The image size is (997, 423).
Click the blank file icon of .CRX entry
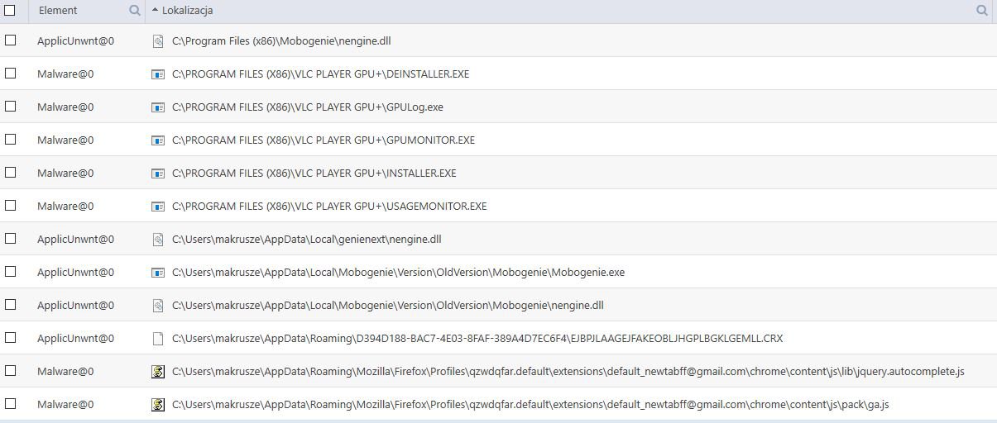[158, 339]
